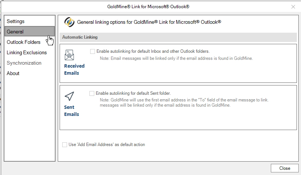The height and width of the screenshot is (175, 301).
Task: Click the GoldMine Link window title bar
Action: click(149, 7)
